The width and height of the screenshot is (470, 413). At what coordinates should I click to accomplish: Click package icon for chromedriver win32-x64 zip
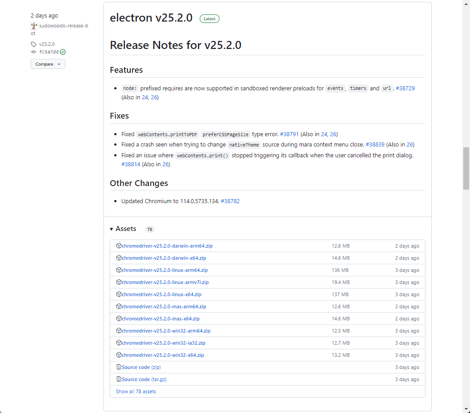[119, 355]
